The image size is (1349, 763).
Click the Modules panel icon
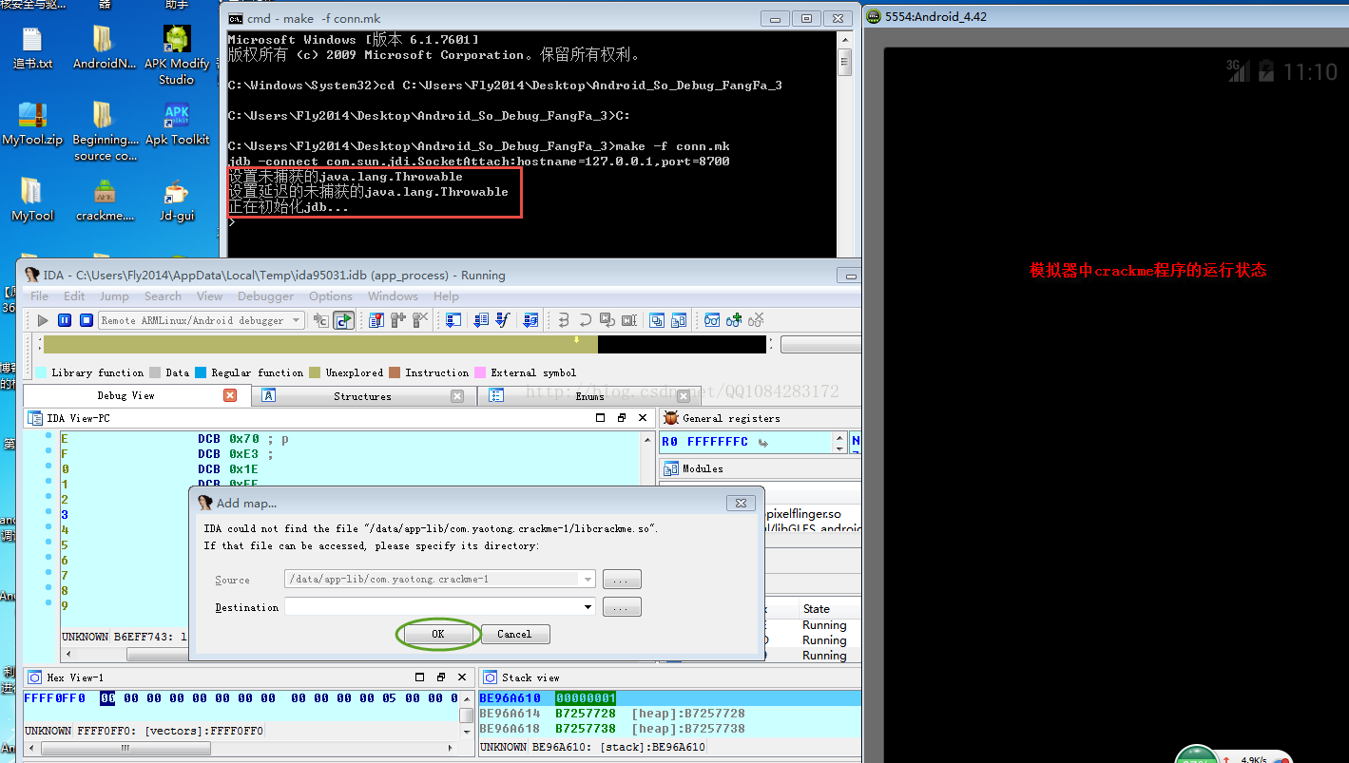(x=672, y=468)
